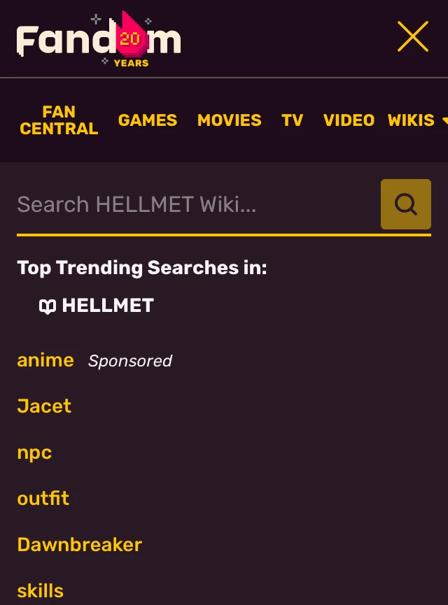Open the npc trending search
Screen dimensions: 448x605
(34, 453)
